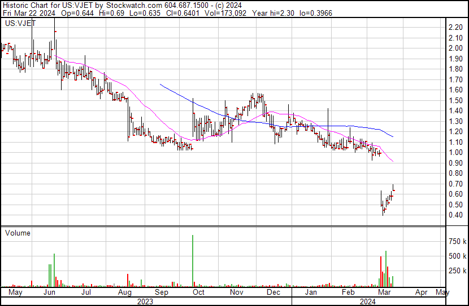
Task: Click the 750 k volume axis label
Action: click(x=457, y=241)
